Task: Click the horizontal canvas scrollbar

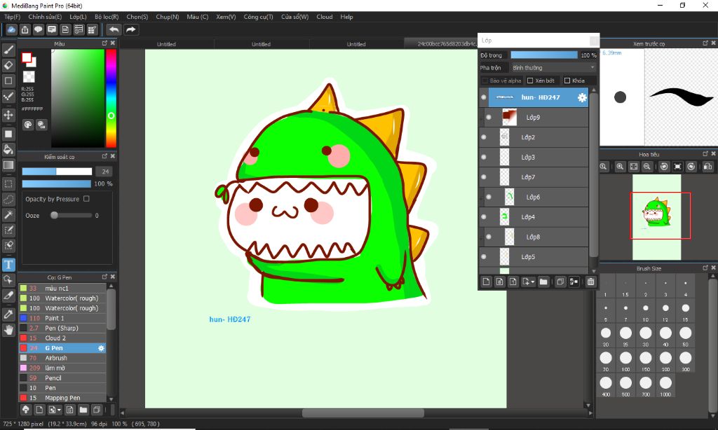Action: click(x=363, y=413)
